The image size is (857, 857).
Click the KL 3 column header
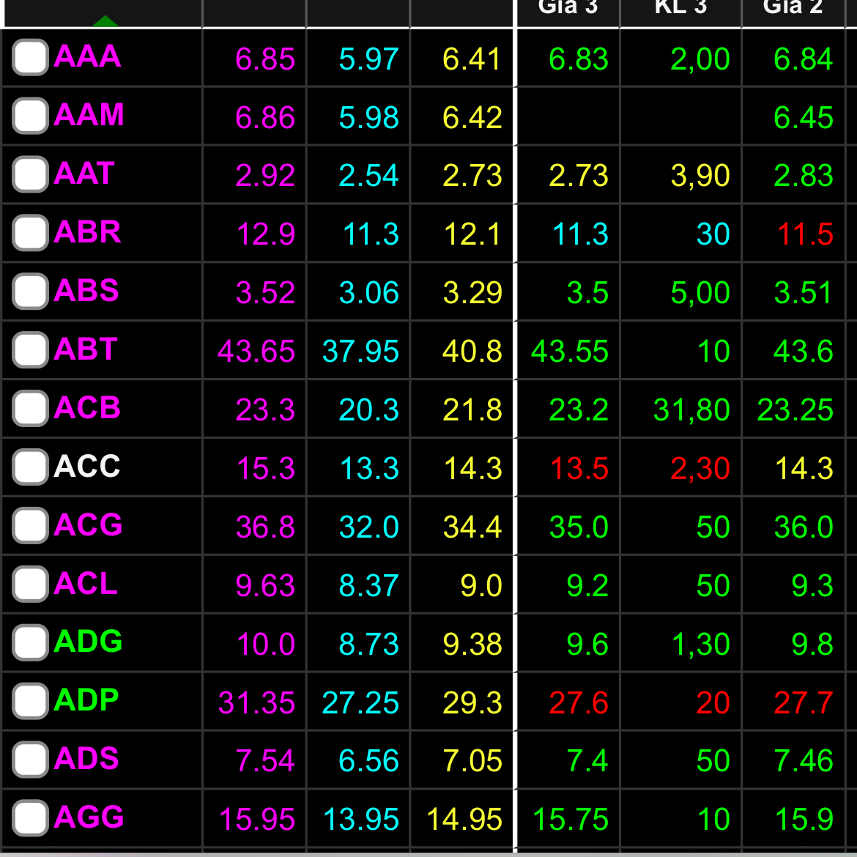(x=680, y=9)
